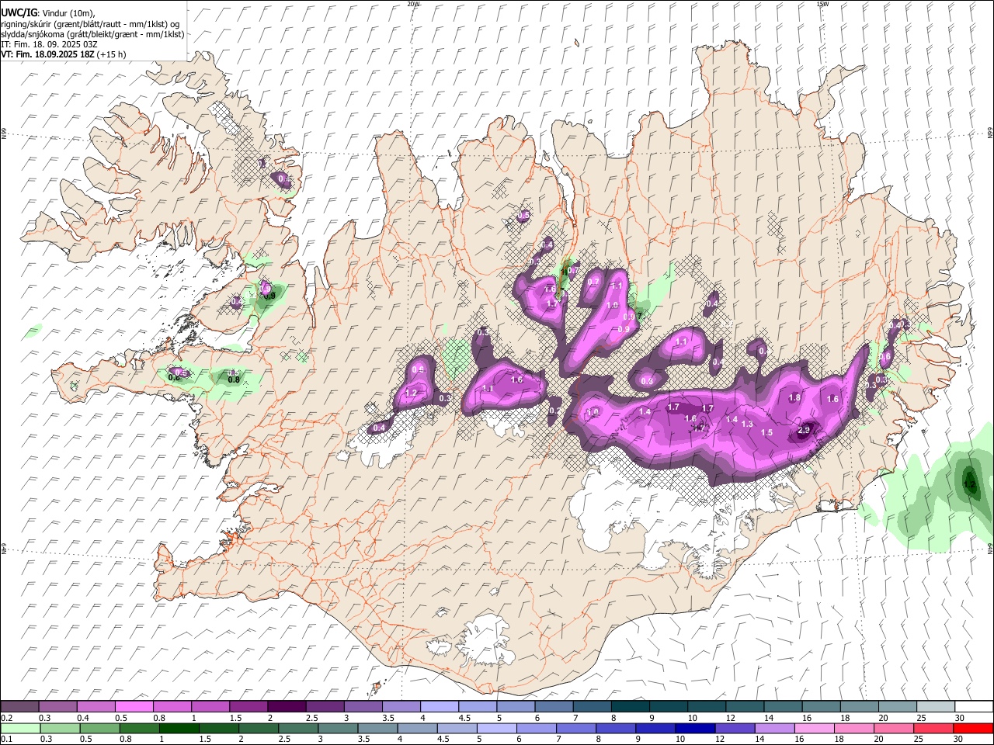Click the 1.3 snowfall value on the map

(747, 424)
